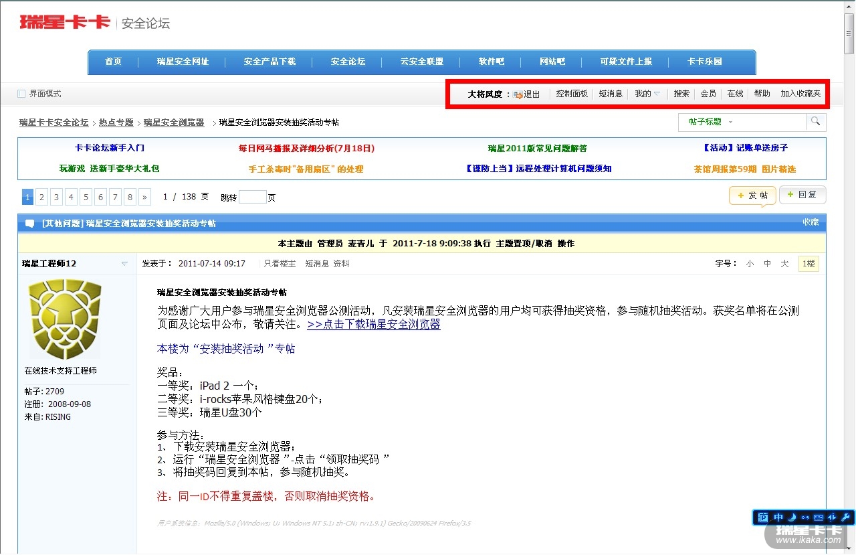The height and width of the screenshot is (555, 856).
Task: Open 瑞星2011版常见问题解答 link
Action: point(538,148)
